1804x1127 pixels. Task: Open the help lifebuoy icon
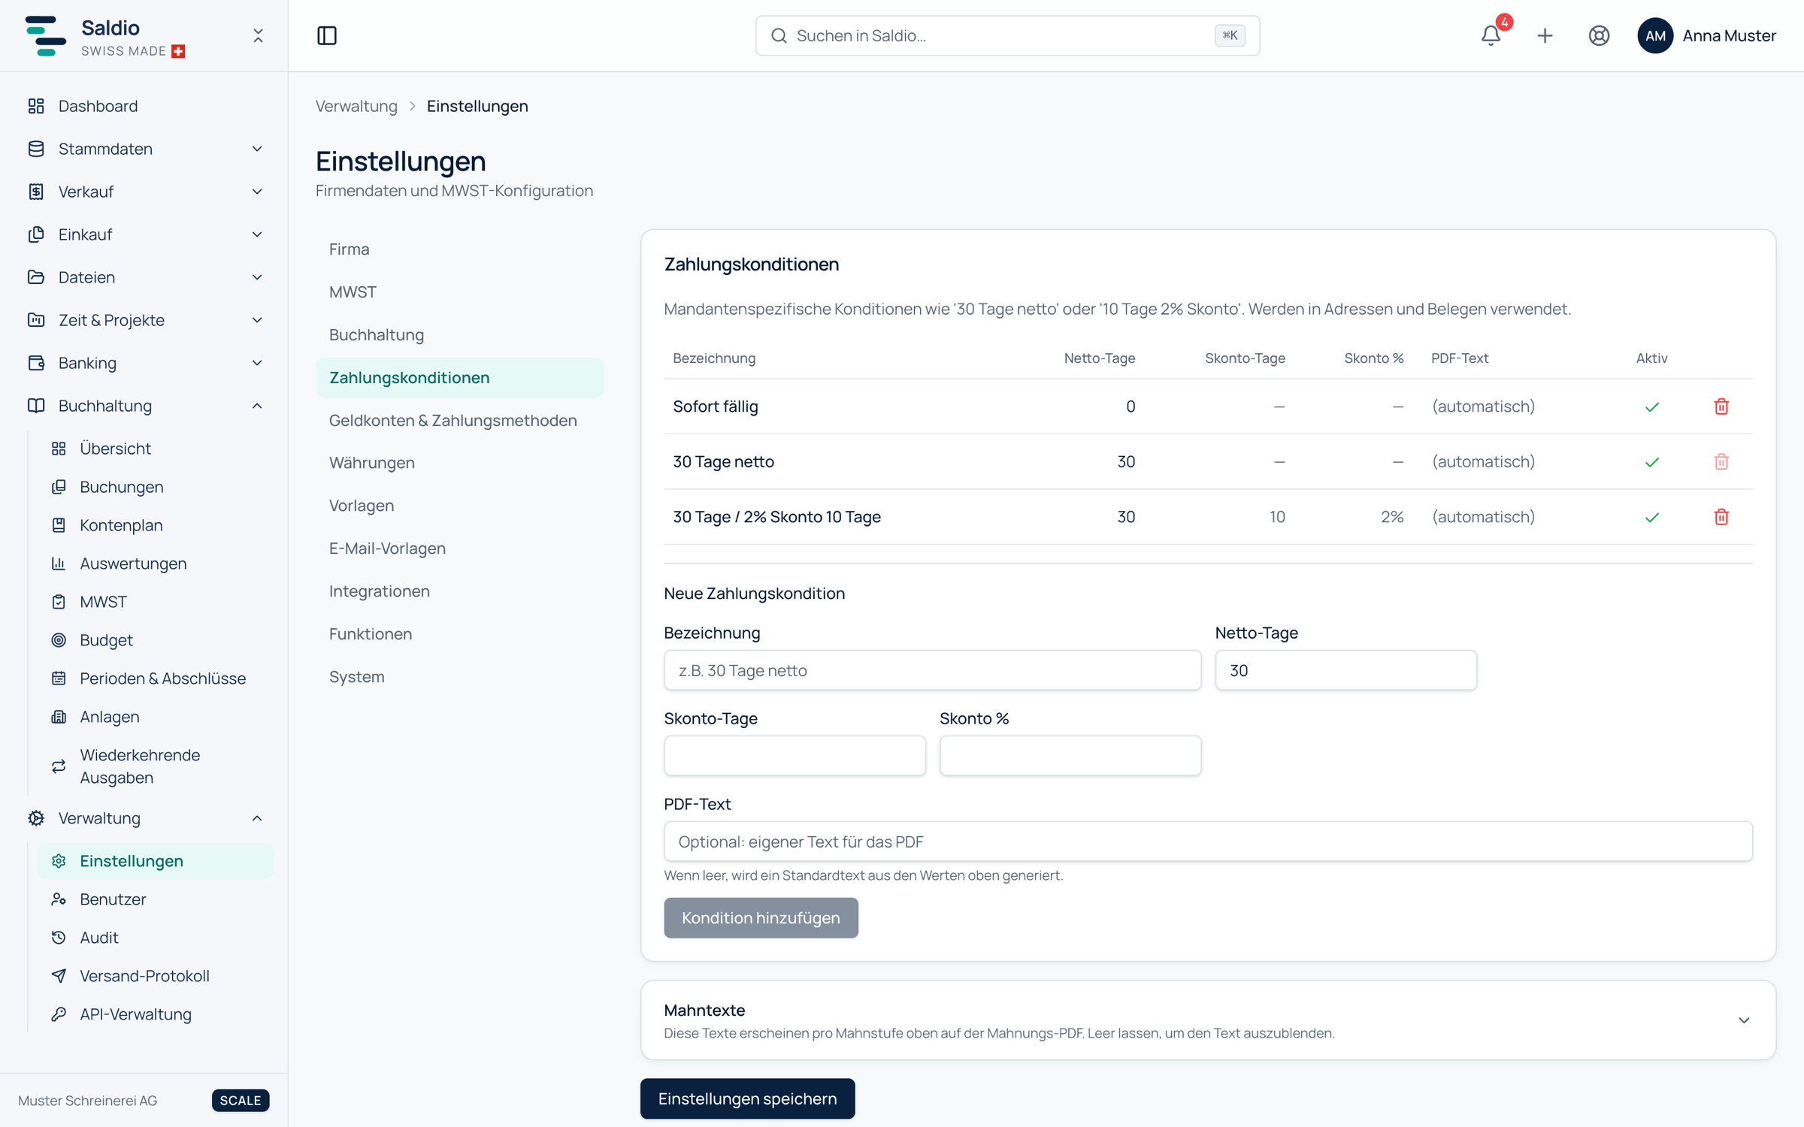click(x=1599, y=35)
